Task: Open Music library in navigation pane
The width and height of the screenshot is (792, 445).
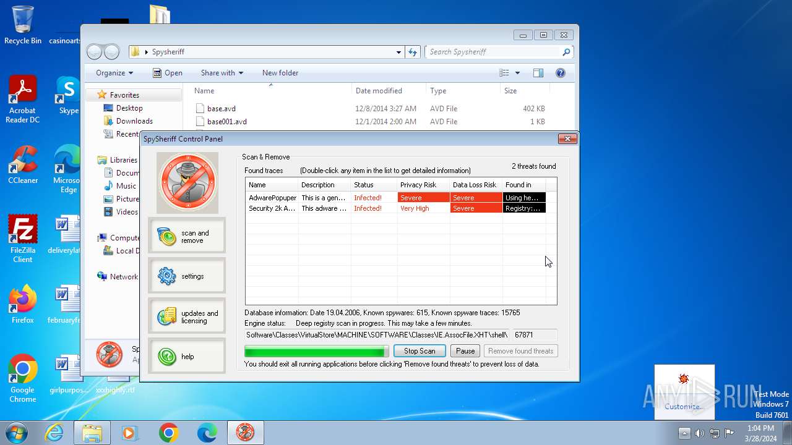Action: [x=126, y=186]
